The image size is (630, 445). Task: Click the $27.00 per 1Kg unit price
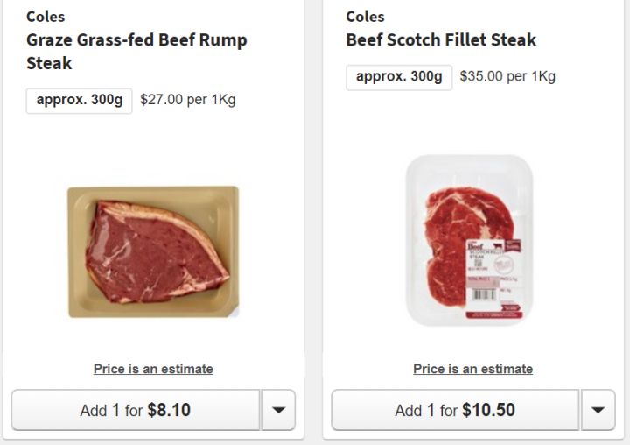click(x=187, y=100)
